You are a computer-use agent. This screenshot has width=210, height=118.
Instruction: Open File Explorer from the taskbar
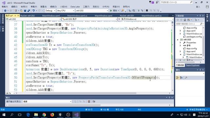pos(36,115)
